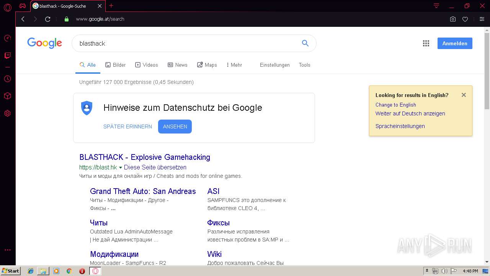The height and width of the screenshot is (276, 490).
Task: Open GX Control speedometer icon in sidebar
Action: pyautogui.click(x=7, y=38)
